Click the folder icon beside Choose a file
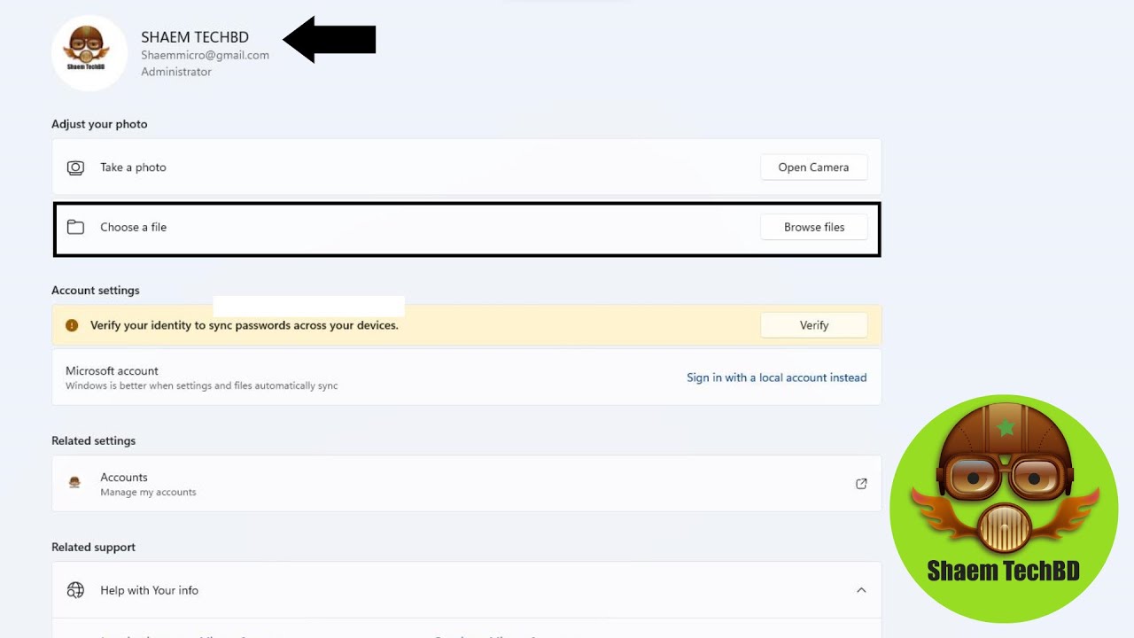Screen dimensions: 1134x638 point(76,228)
